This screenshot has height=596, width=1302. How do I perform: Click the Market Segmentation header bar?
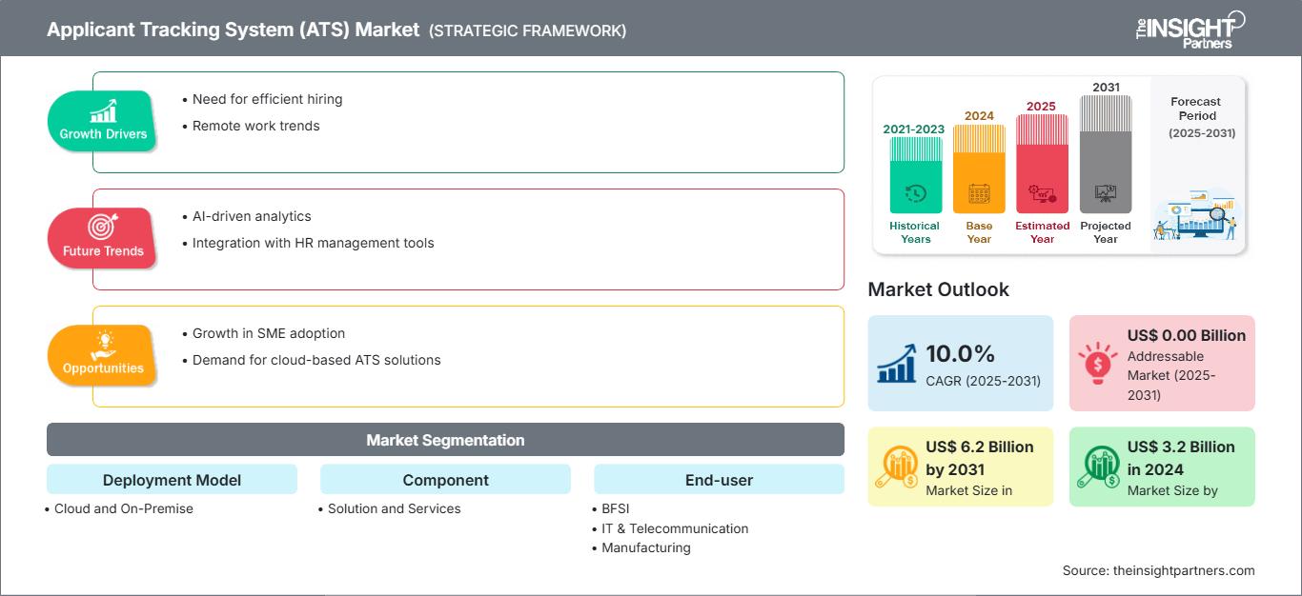pos(445,440)
